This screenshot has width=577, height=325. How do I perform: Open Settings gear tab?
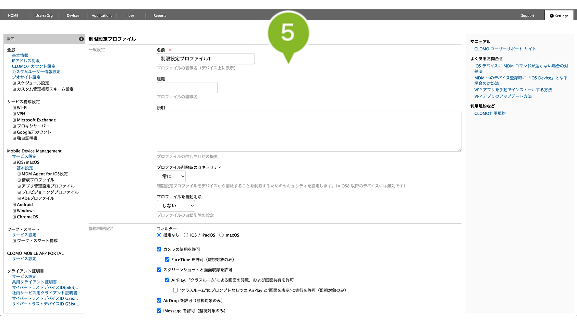coord(559,16)
